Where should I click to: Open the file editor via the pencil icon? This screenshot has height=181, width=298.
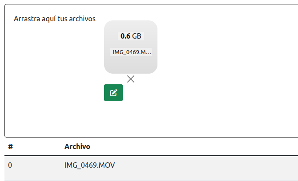point(113,93)
